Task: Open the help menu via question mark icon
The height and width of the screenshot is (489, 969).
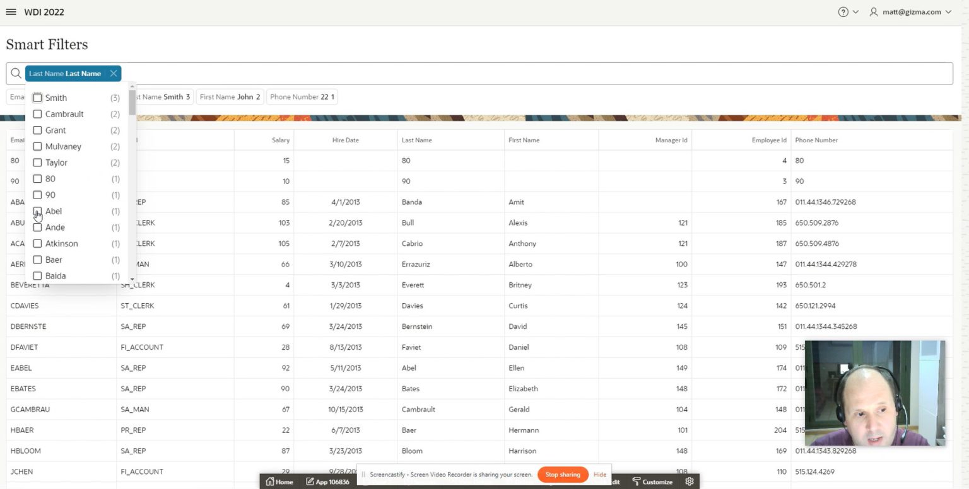Action: click(x=842, y=11)
